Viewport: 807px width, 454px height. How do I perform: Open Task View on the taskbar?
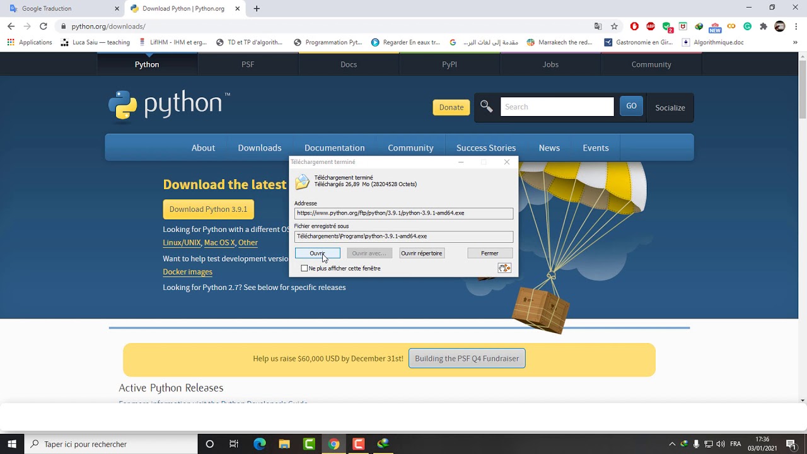pos(234,444)
